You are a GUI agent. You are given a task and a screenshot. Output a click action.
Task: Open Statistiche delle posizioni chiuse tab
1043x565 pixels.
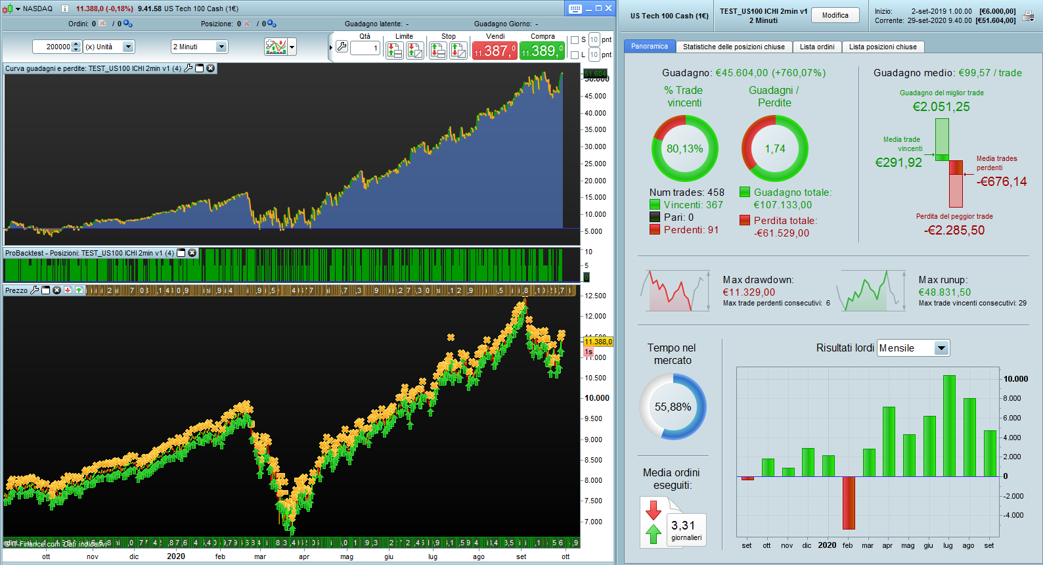[x=734, y=47]
